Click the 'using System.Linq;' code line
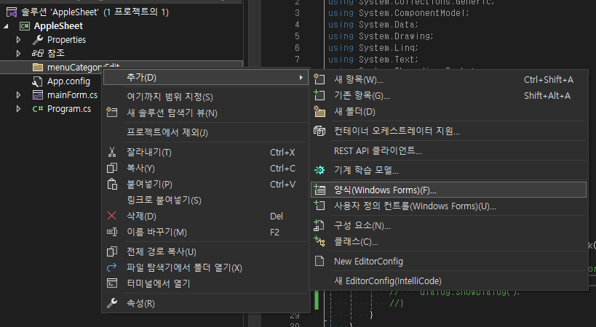The image size is (596, 327). click(x=373, y=48)
